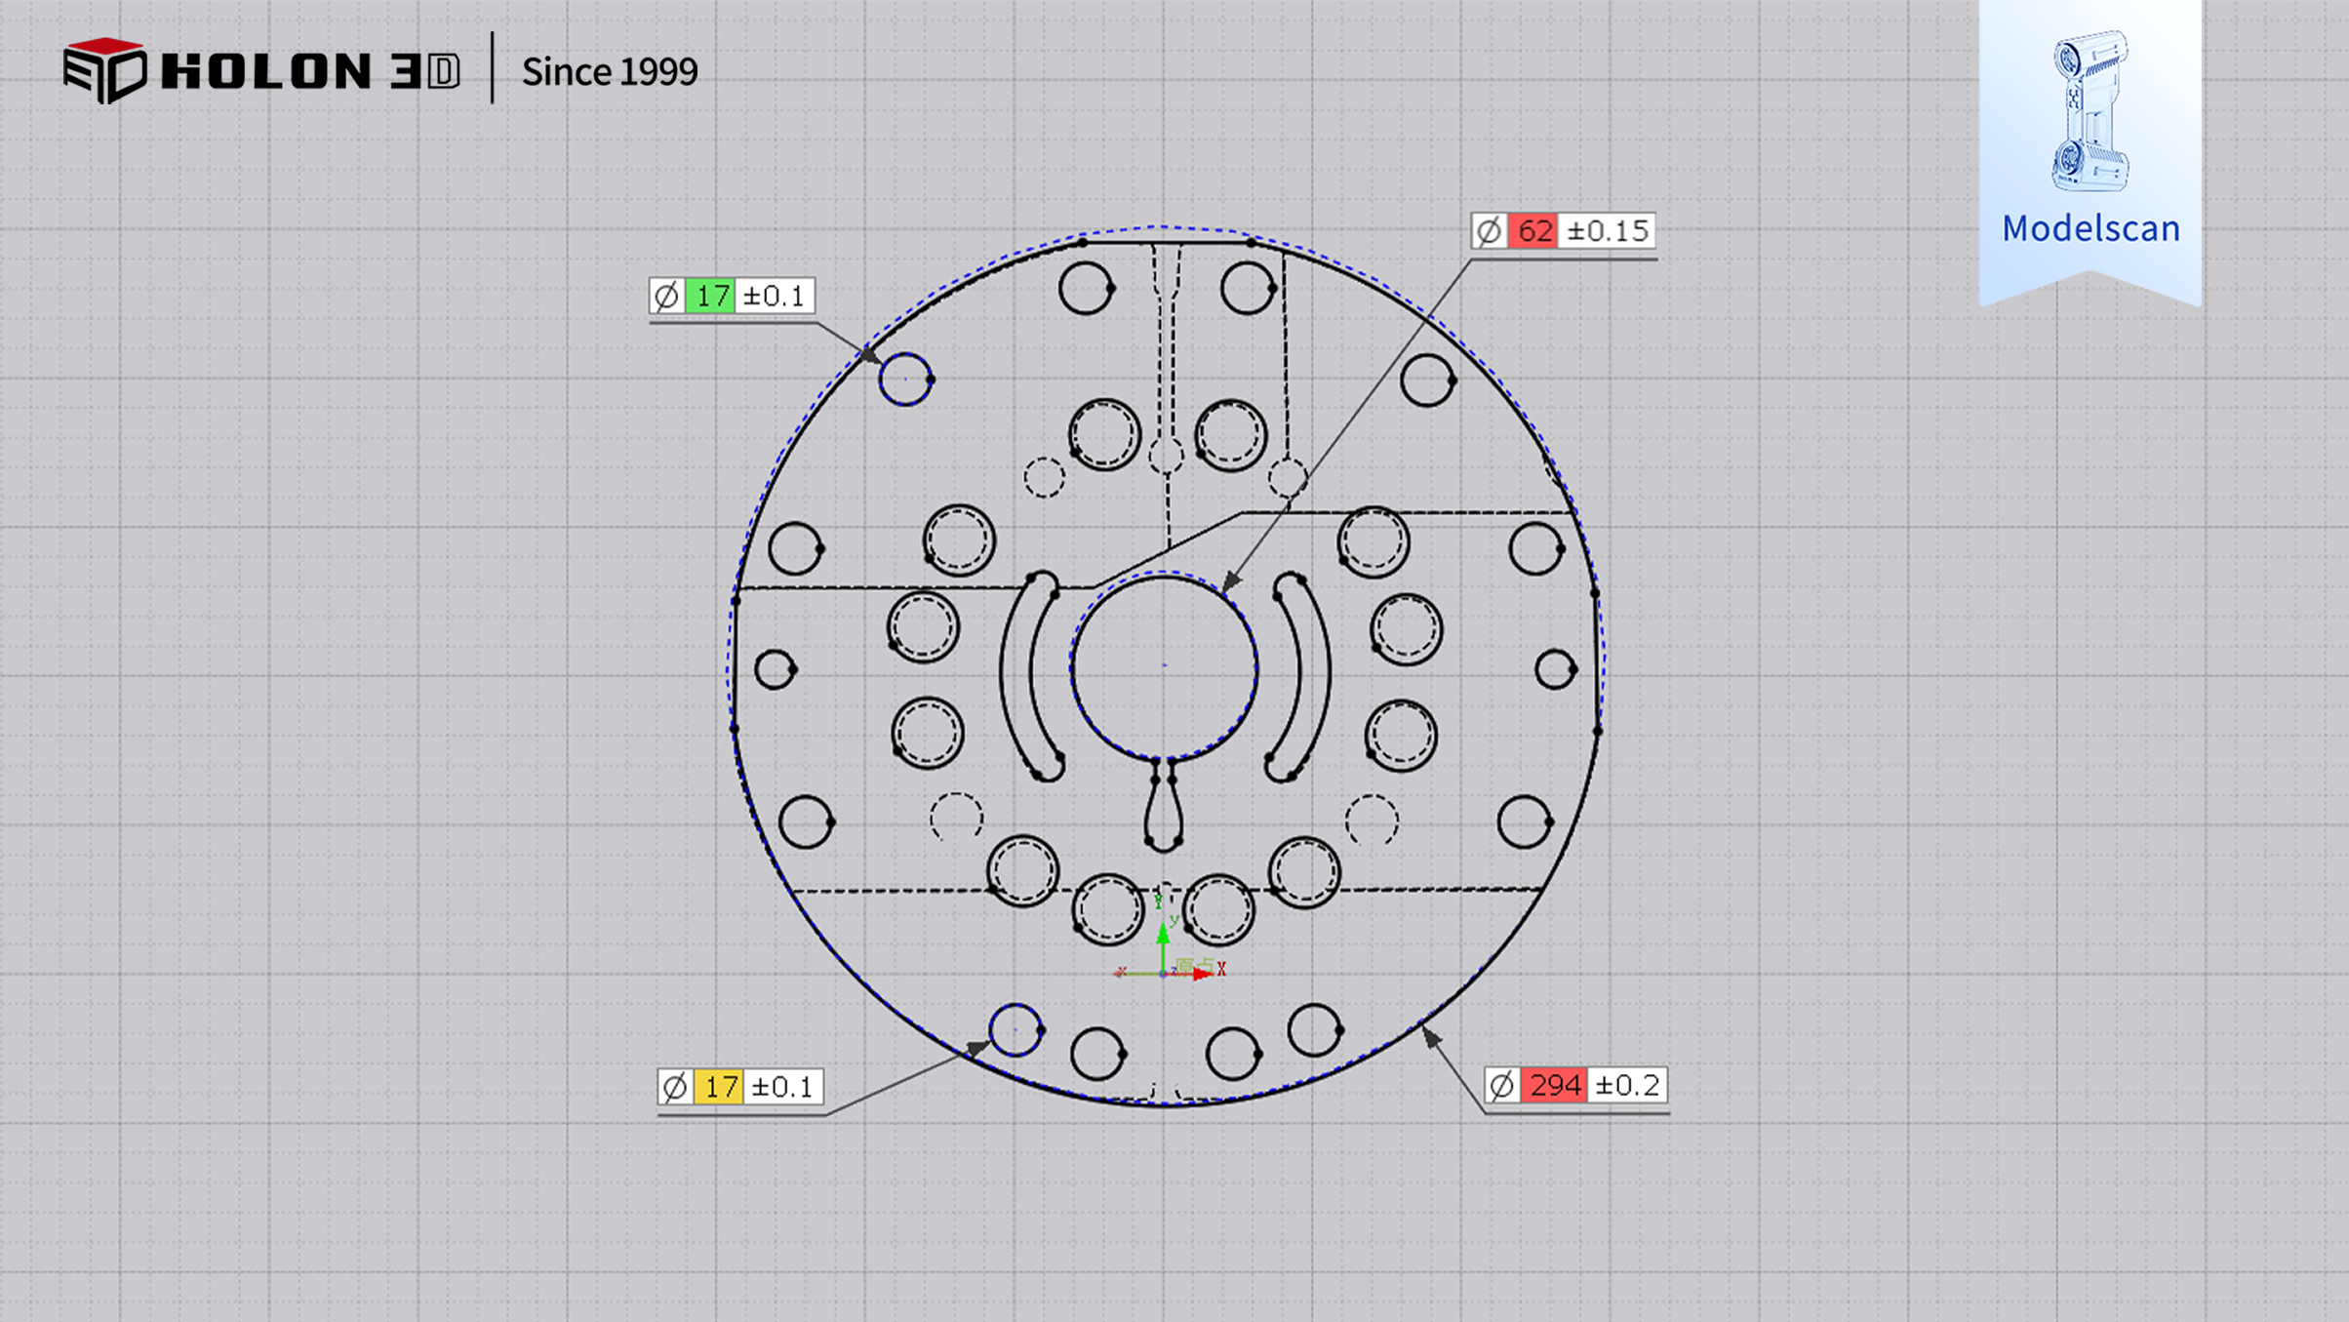Click the diameter symbol in the 62 label
Screen dimensions: 2349x1322
tap(1488, 231)
